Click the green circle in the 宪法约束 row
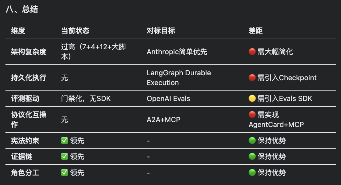This screenshot has width=341, height=185. click(252, 140)
